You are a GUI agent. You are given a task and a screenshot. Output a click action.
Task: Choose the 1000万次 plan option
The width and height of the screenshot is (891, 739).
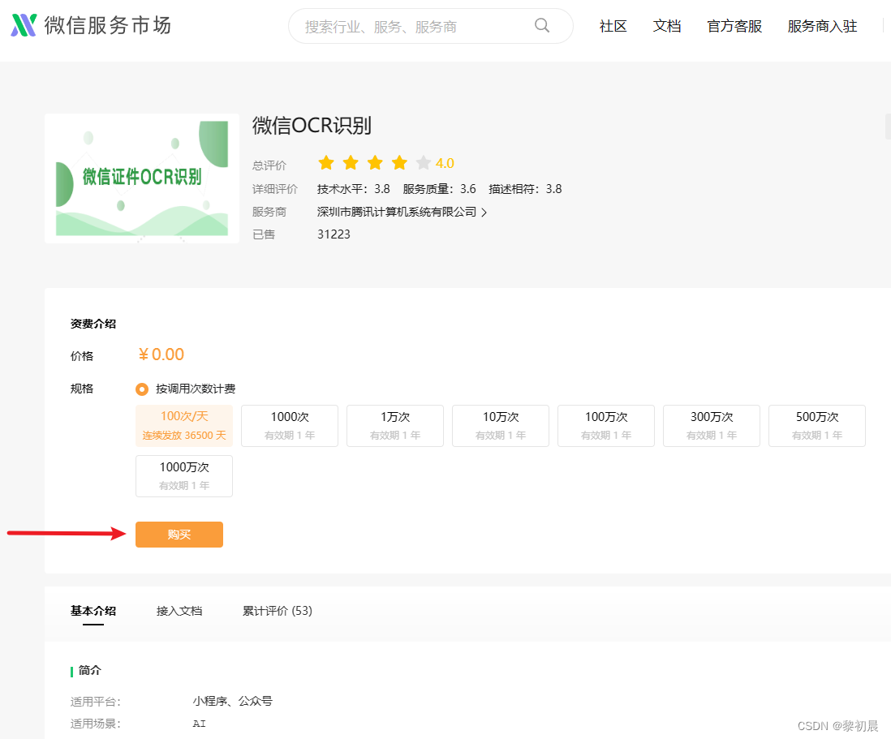coord(184,476)
